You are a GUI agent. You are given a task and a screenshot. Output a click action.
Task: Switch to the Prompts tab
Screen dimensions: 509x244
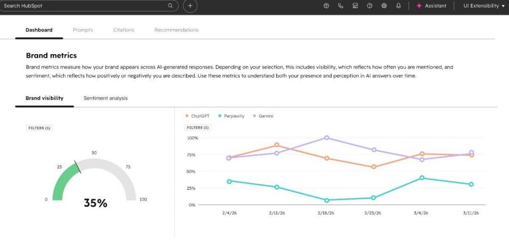(83, 30)
